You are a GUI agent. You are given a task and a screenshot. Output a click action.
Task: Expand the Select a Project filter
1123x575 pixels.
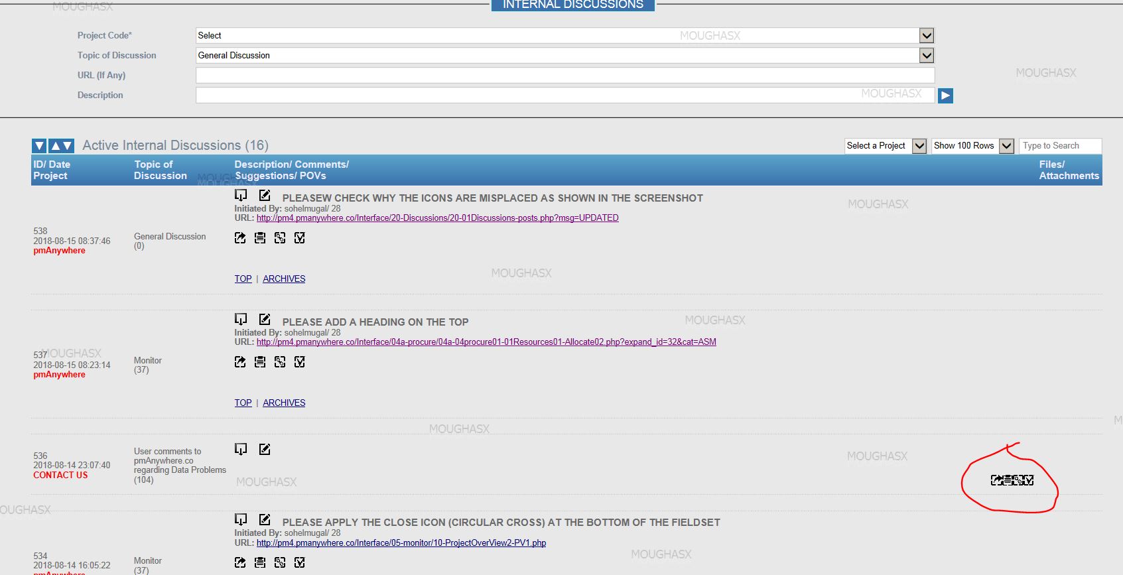(x=919, y=146)
